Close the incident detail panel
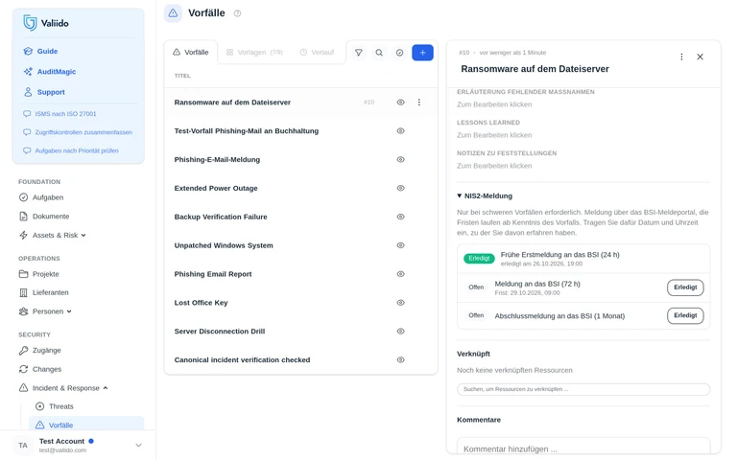 700,57
